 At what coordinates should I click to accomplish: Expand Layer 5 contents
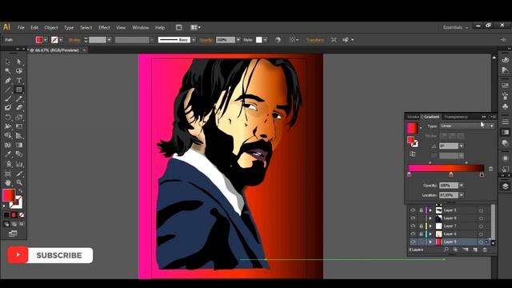tap(430, 210)
